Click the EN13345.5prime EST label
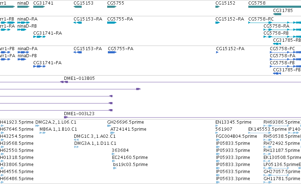Image resolution: width=301 pixels, height=184 pixels. pyautogui.click(x=233, y=122)
